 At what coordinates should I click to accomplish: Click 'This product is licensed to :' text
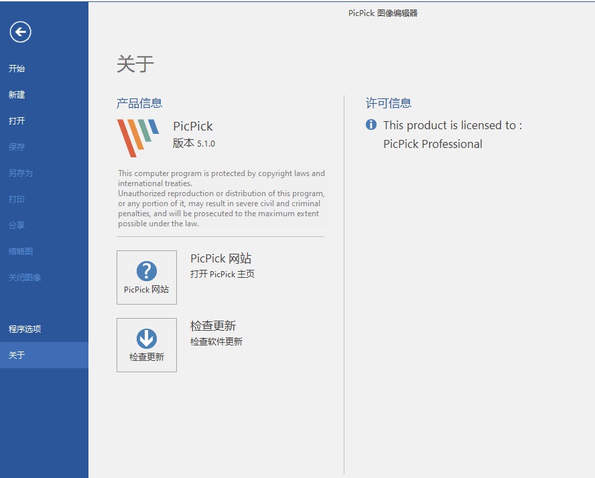(453, 125)
